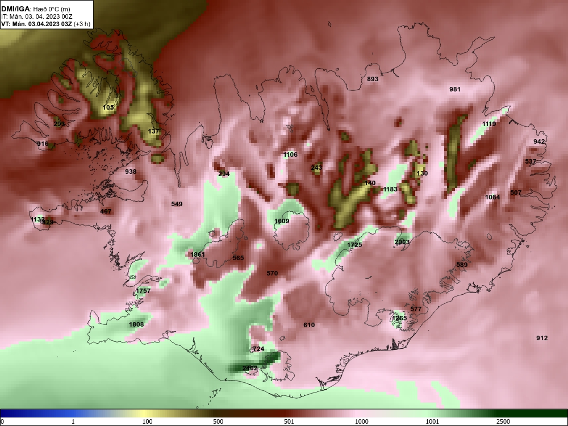Click the 1000 legend label
Image resolution: width=568 pixels, height=426 pixels.
[x=362, y=421]
